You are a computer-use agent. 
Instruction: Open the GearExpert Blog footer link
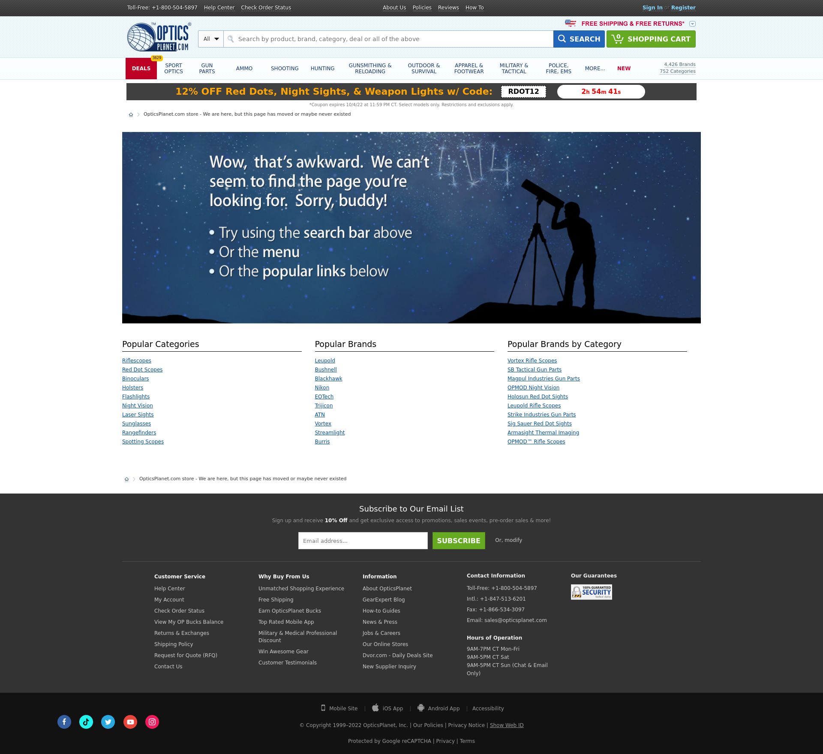(384, 600)
